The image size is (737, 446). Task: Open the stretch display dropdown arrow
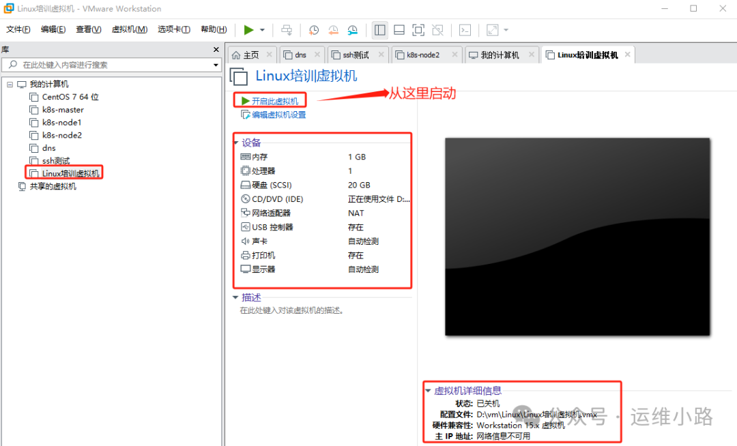point(506,30)
